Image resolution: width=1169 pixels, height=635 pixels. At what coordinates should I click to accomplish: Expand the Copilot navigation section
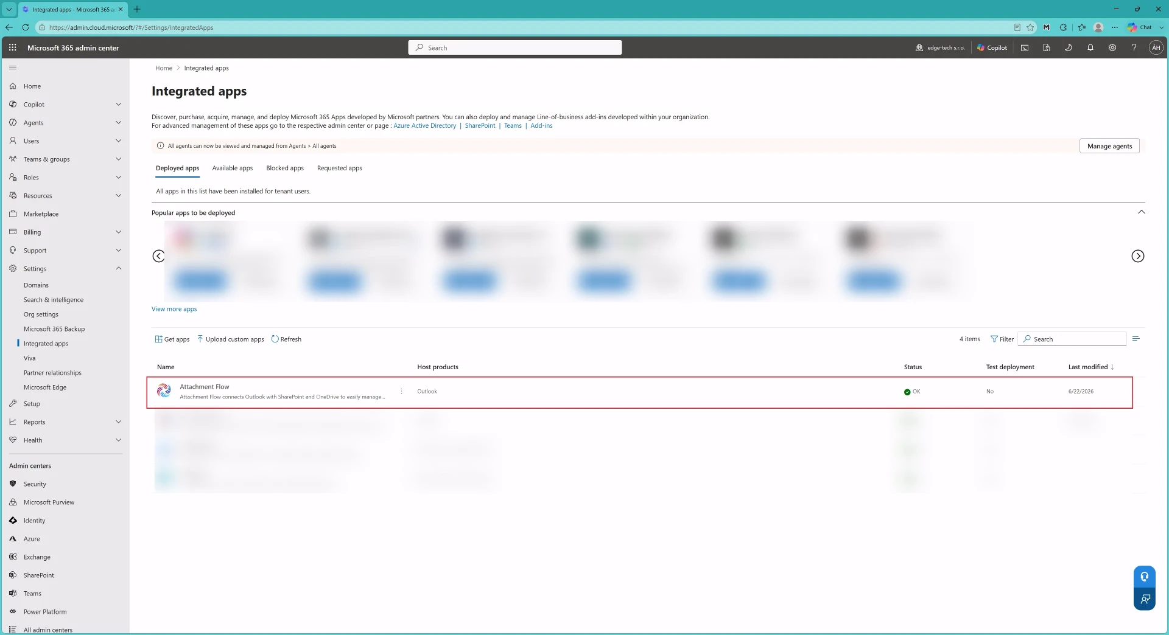(x=119, y=105)
